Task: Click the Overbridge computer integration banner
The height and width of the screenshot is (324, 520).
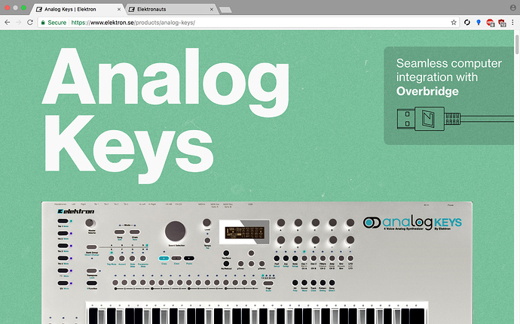Action: [448, 95]
